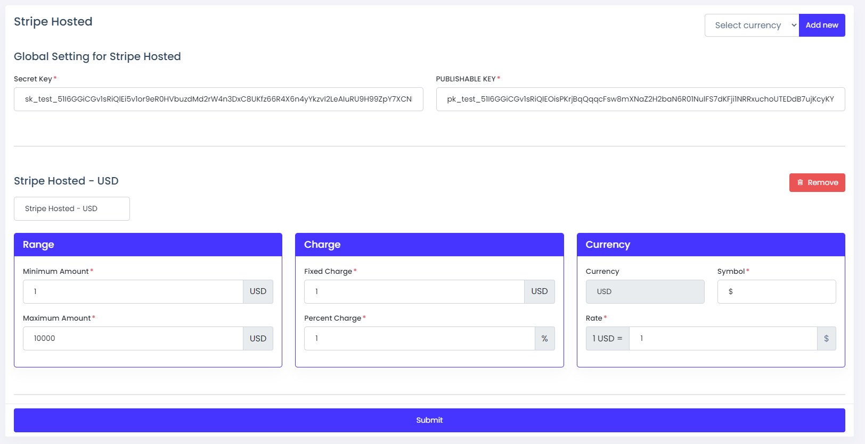865x444 pixels.
Task: Click the 'Global Setting for Stripe Hosted' heading
Action: (97, 56)
